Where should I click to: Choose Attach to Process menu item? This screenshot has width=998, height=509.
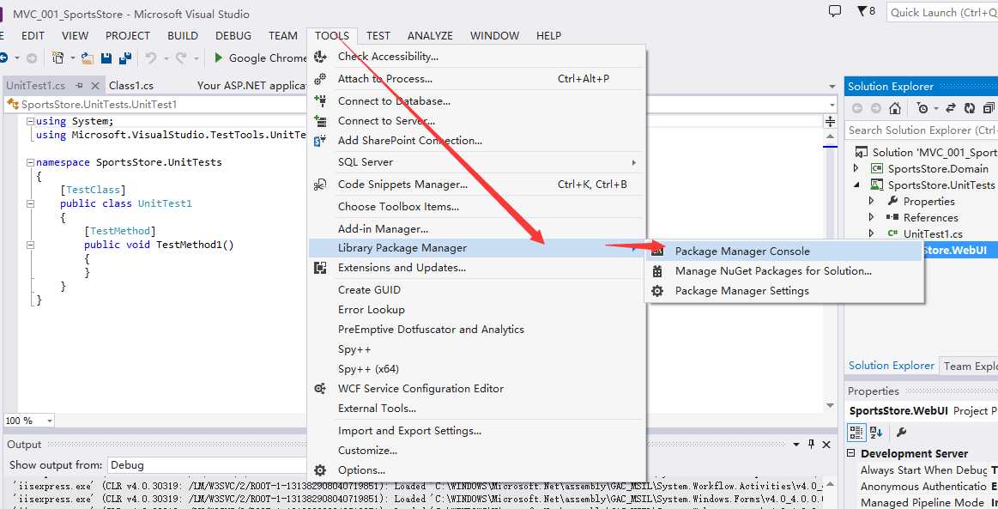[477, 79]
